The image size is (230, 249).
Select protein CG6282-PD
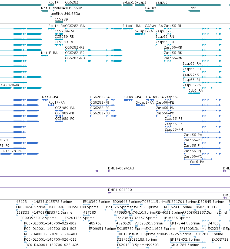(x=100, y=113)
